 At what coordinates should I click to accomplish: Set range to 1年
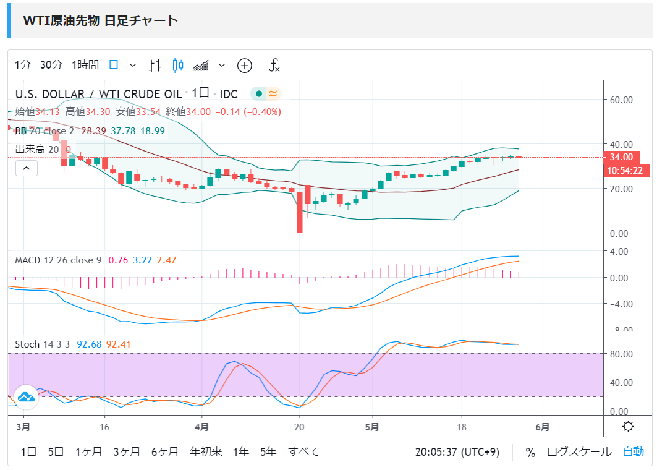coord(241,452)
